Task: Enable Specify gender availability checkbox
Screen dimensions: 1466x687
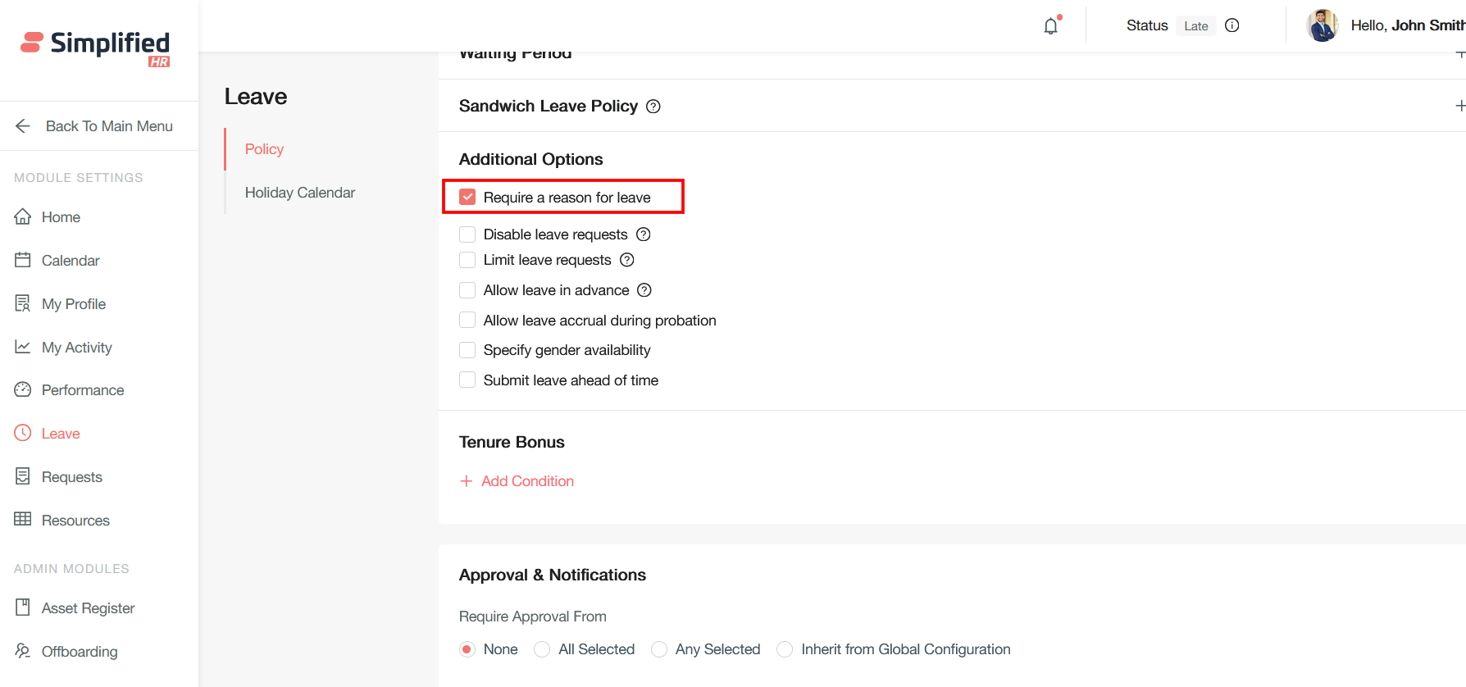Action: pos(467,350)
